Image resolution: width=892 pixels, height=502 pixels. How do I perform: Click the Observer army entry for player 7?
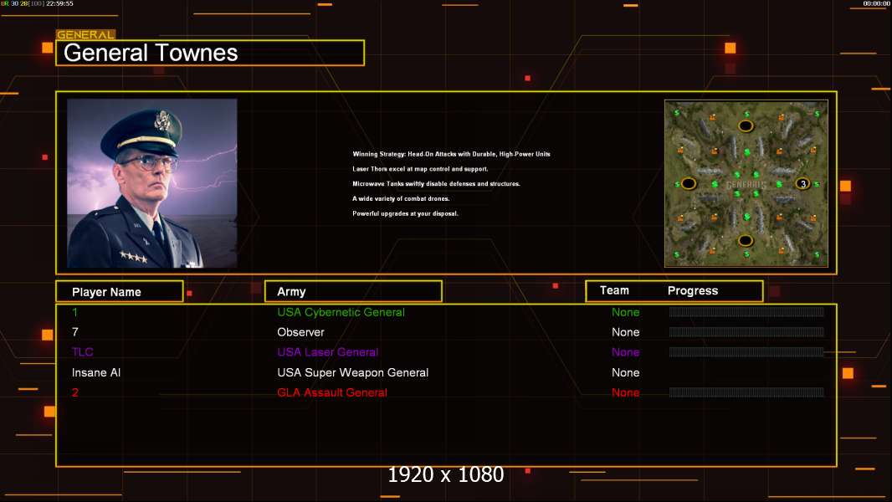300,332
